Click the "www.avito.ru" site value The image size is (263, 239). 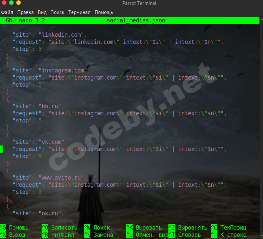(x=61, y=178)
